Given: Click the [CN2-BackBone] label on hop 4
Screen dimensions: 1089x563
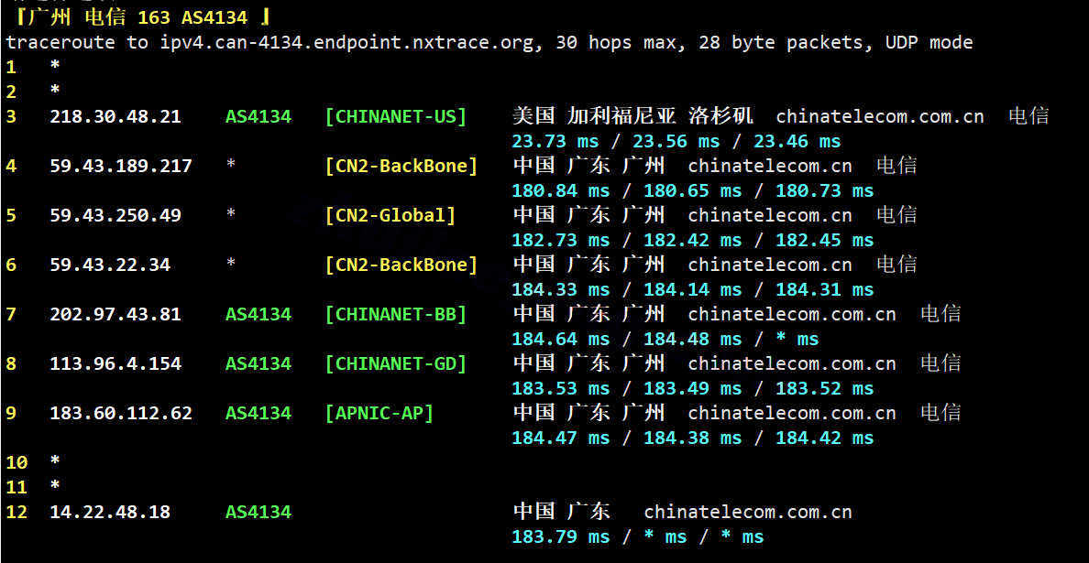Looking at the screenshot, I should 401,167.
